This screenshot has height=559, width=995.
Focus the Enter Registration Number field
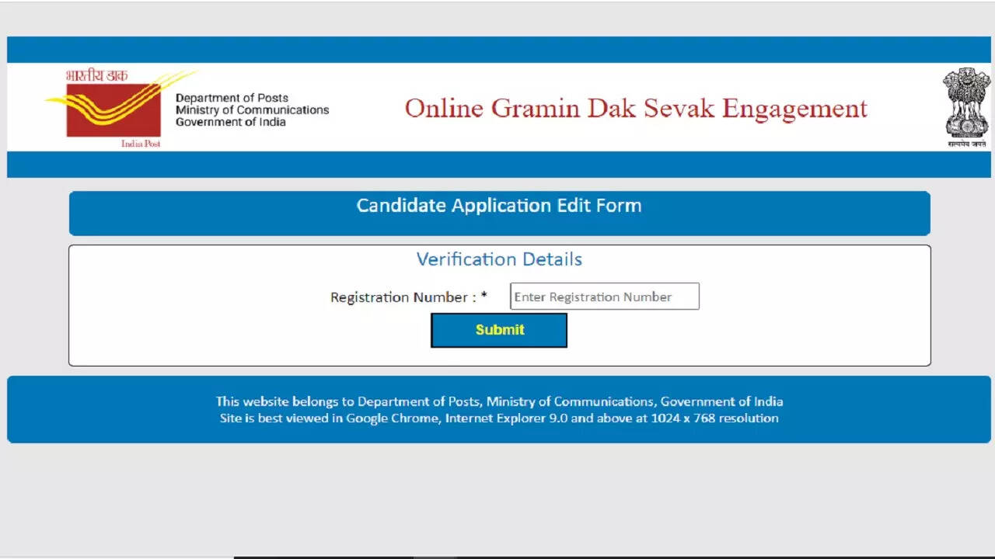(x=604, y=297)
